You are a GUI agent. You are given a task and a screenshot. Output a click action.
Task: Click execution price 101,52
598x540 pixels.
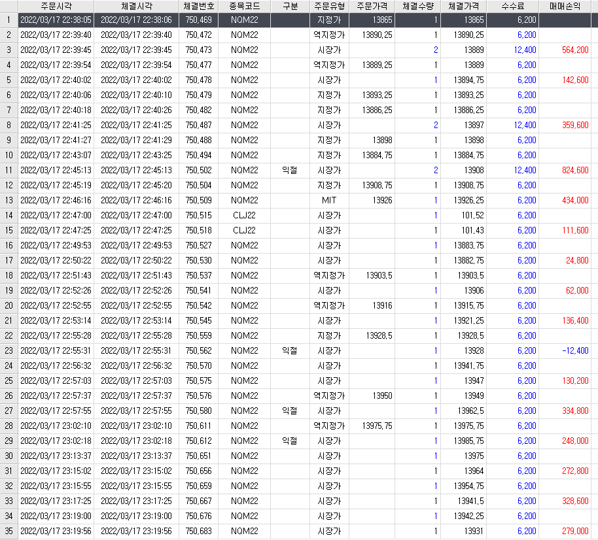(472, 215)
